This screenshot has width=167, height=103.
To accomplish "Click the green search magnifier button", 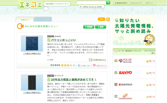I will click(108, 2).
